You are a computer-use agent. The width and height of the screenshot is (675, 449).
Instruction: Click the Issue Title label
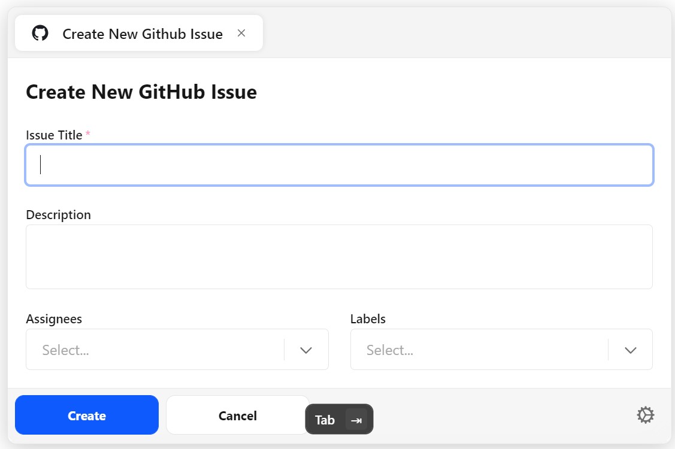(54, 135)
